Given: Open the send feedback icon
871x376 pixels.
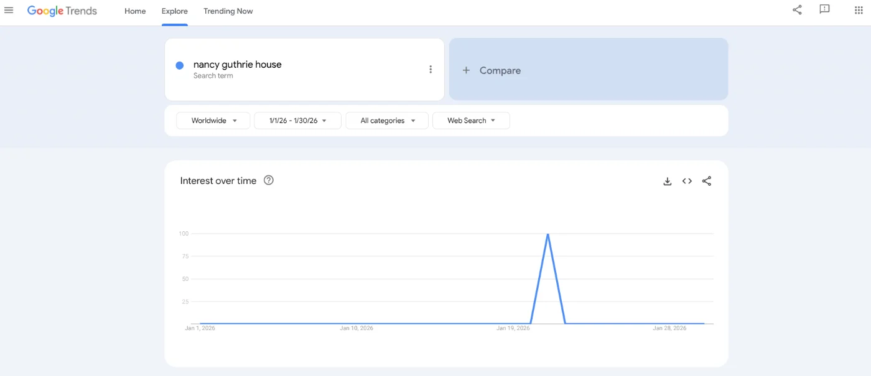Looking at the screenshot, I should tap(824, 10).
